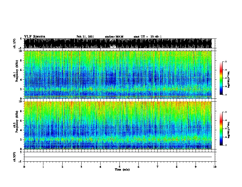The width and height of the screenshot is (242, 187).
Task: Click the "VLF Spectra" plot title
Action: click(35, 37)
